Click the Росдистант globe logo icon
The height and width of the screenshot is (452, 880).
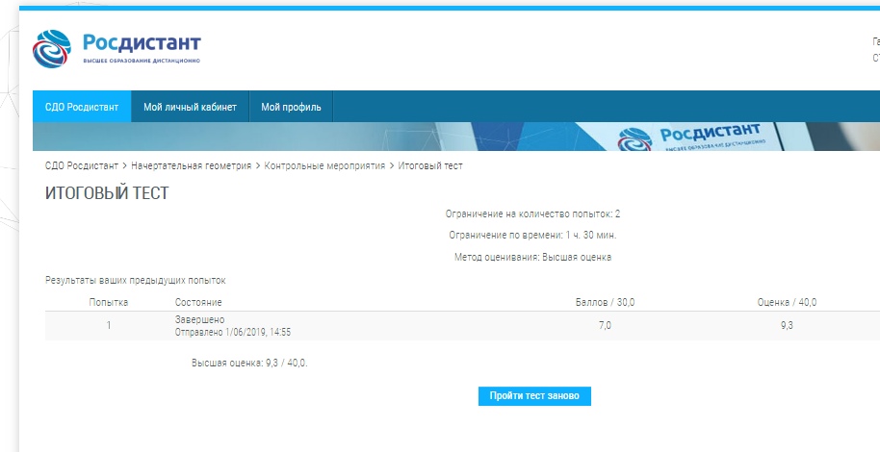tap(53, 49)
